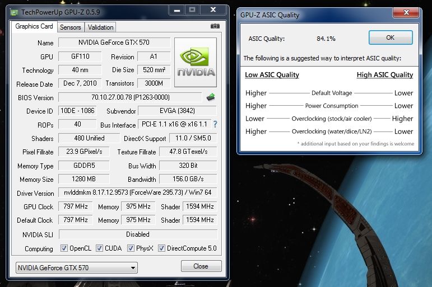432x287 pixels.
Task: Click the Driver Version field nvlddmkm
Action: click(x=138, y=192)
